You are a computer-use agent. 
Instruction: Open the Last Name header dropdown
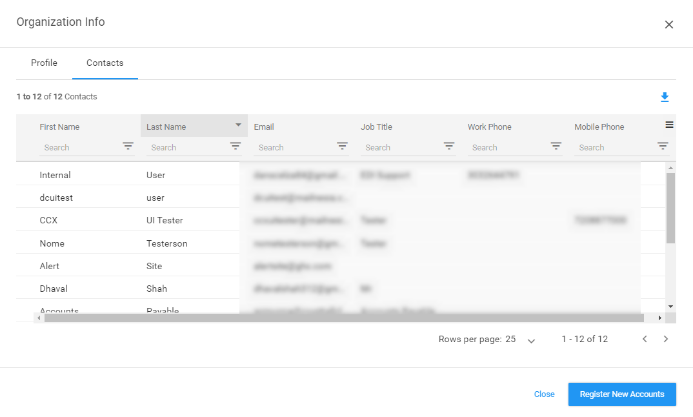[238, 125]
